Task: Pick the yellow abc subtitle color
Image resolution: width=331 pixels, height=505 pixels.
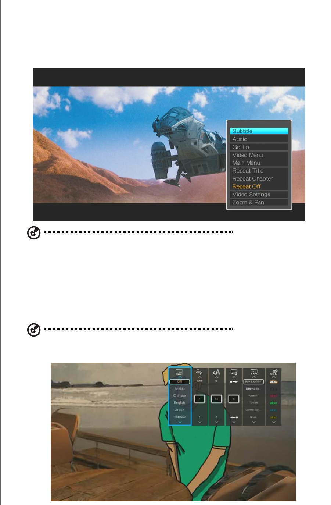Action: tap(274, 417)
